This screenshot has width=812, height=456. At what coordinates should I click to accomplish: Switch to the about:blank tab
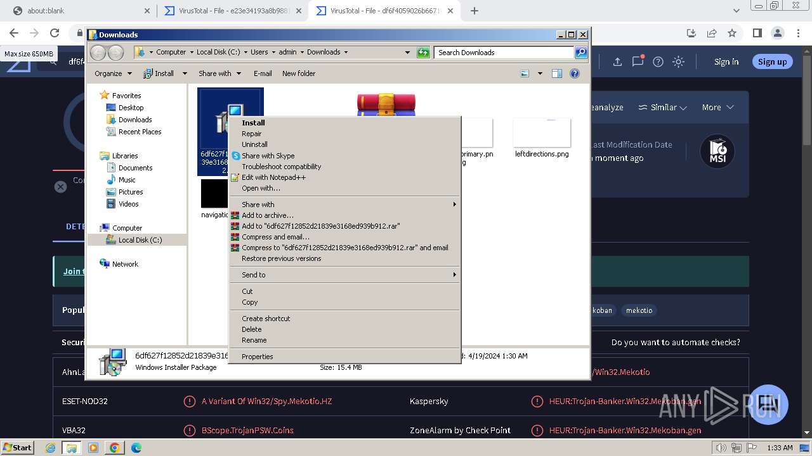tap(80, 11)
